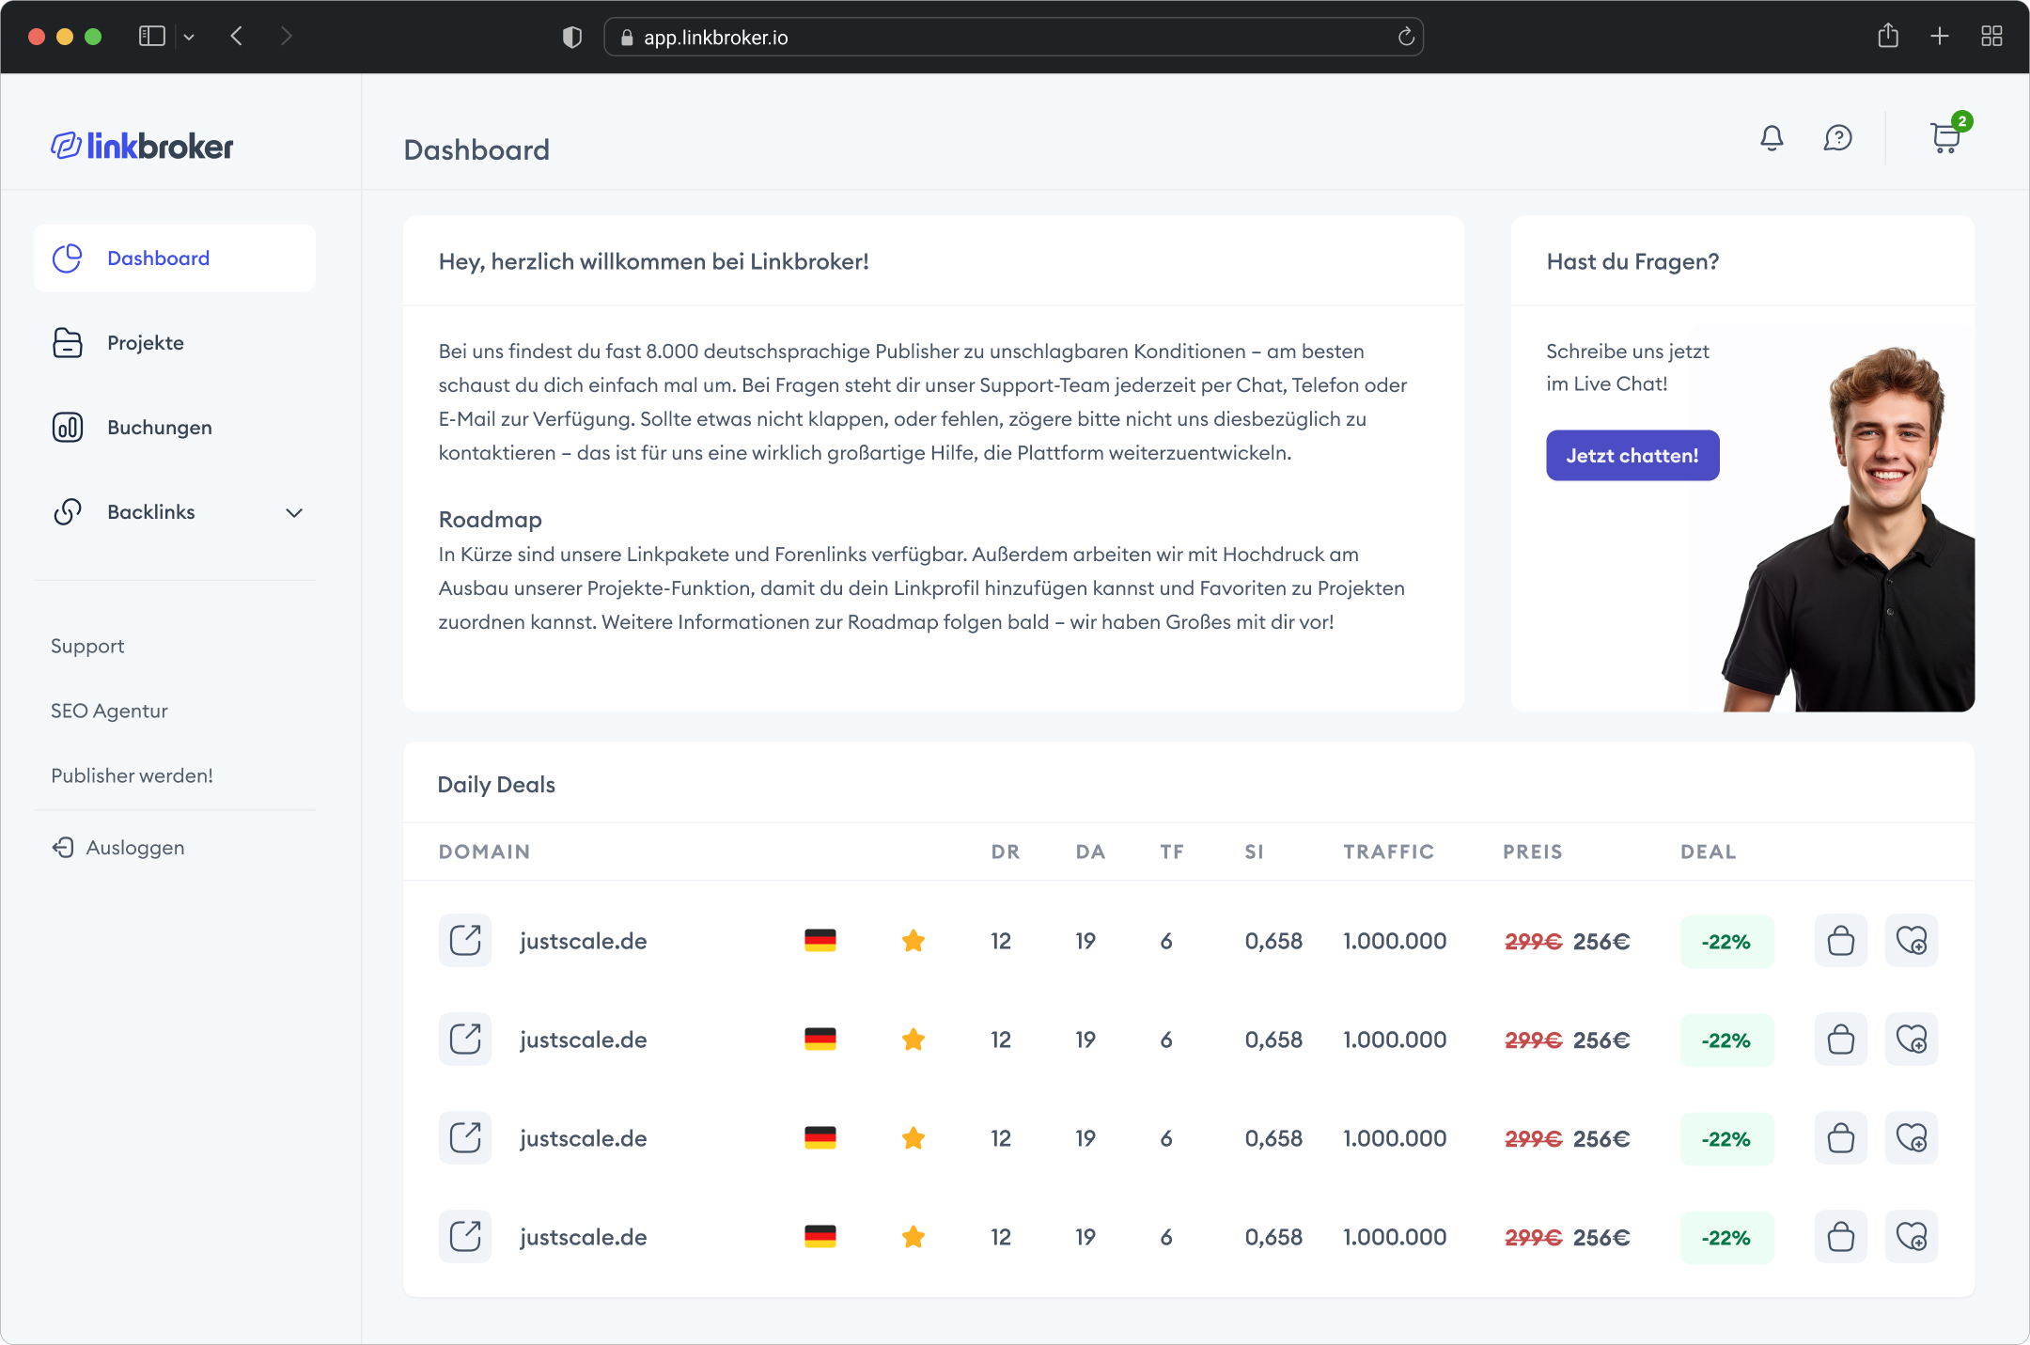The height and width of the screenshot is (1345, 2030).
Task: Open the shopping cart with 2 items
Action: pos(1945,138)
